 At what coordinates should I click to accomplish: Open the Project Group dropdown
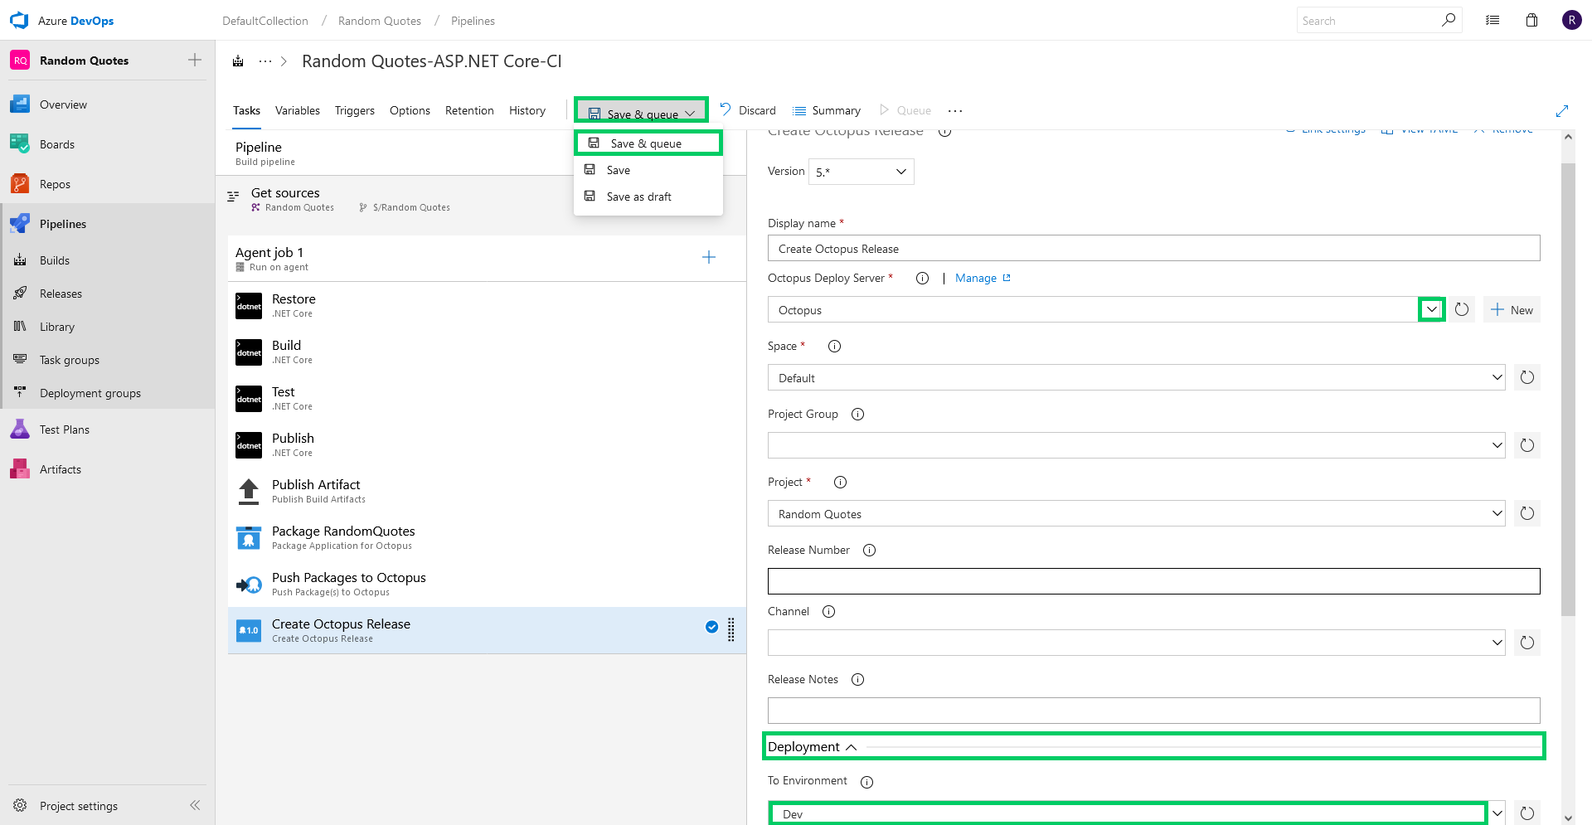pyautogui.click(x=1137, y=445)
